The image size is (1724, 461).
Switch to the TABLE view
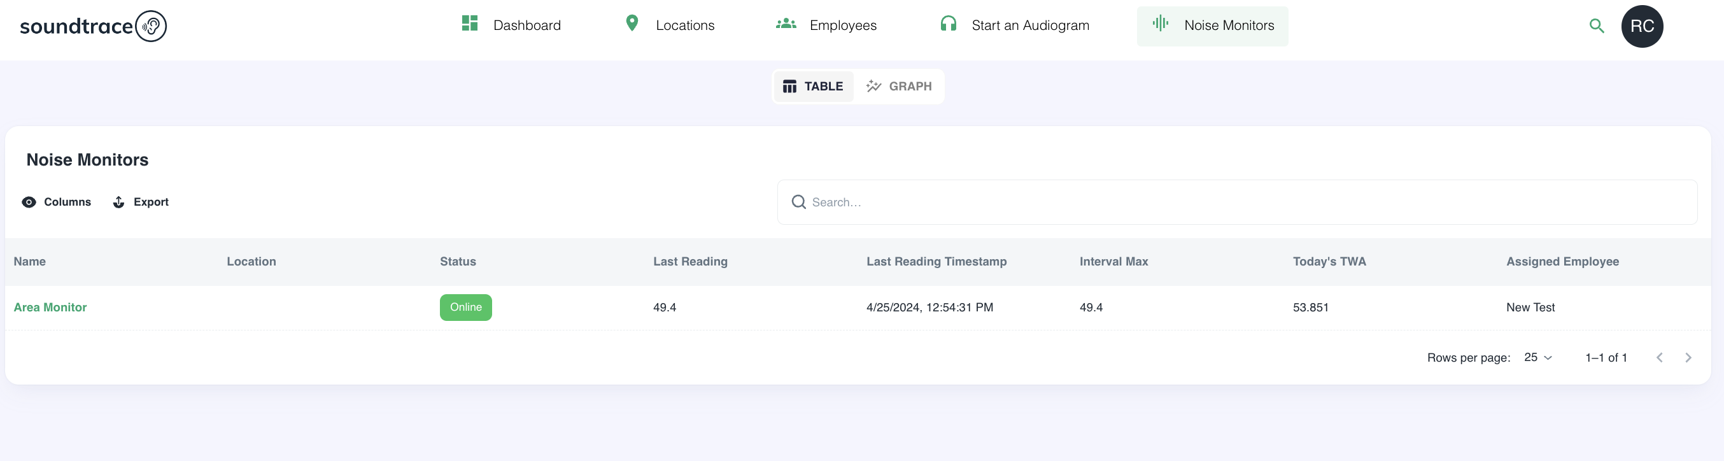pyautogui.click(x=813, y=87)
